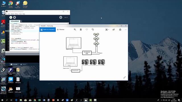The width and height of the screenshot is (182, 102).
Task: Open the Acrobat Reader desktop shortcut
Action: tap(3, 24)
